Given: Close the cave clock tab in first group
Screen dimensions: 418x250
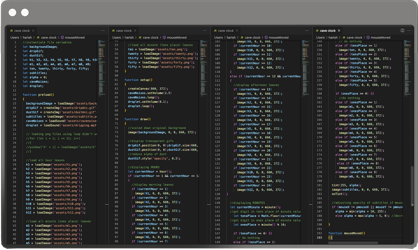Looking at the screenshot, I should pos(33,30).
